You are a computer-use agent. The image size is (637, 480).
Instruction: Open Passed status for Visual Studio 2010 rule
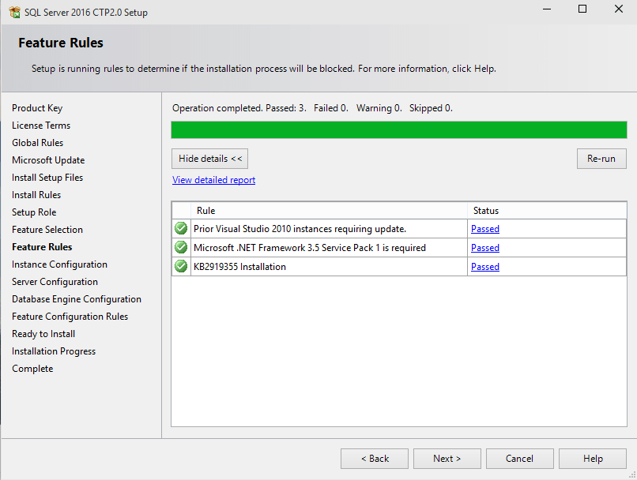(485, 229)
